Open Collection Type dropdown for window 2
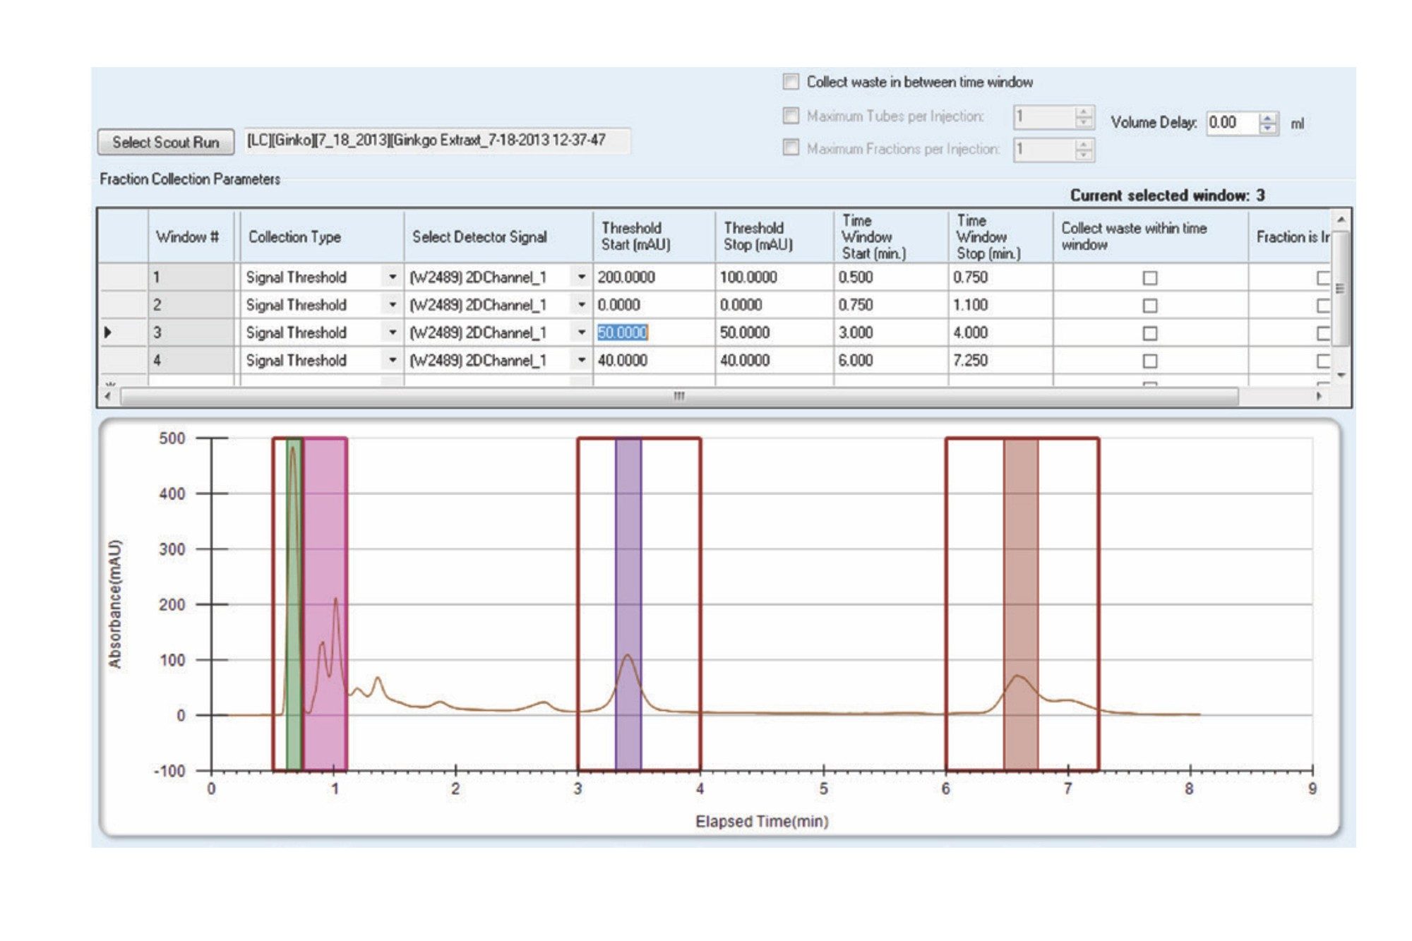 coord(392,305)
